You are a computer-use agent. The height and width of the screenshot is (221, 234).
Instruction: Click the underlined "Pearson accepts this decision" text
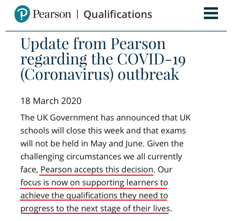pos(97,170)
